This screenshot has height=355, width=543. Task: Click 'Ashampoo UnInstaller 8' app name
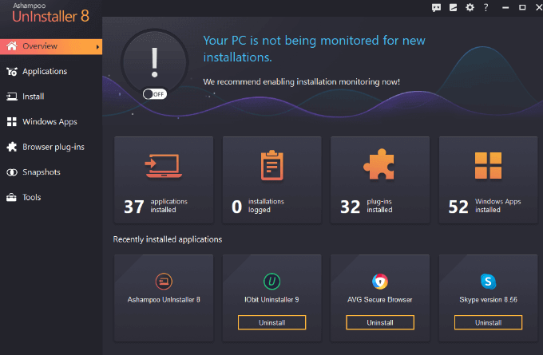[164, 300]
